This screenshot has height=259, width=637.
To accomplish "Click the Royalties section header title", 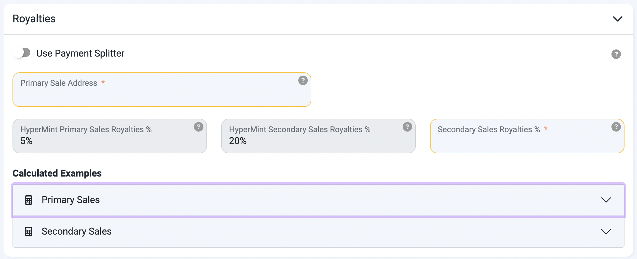I will tap(34, 19).
